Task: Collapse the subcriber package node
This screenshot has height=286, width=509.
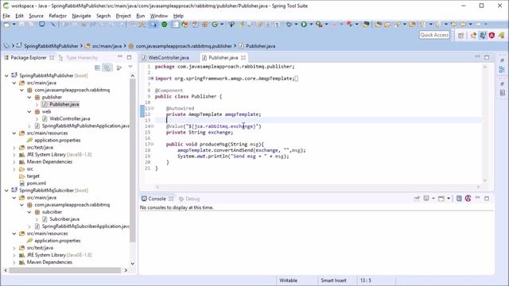Action: coord(29,212)
